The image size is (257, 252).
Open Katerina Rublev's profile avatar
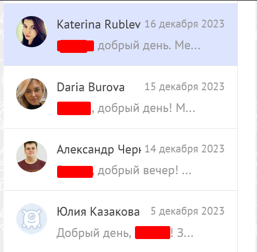(32, 32)
